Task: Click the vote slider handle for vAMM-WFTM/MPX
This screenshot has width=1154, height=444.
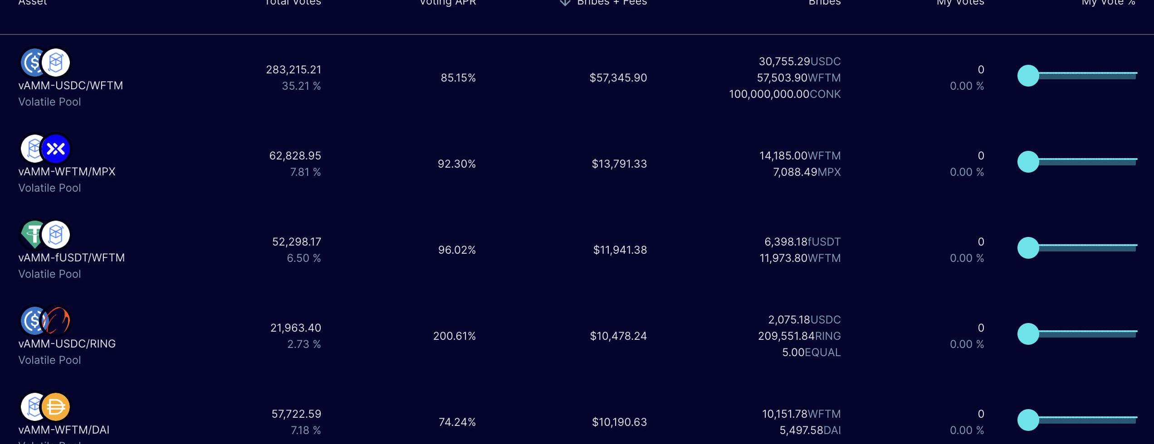Action: 1028,162
